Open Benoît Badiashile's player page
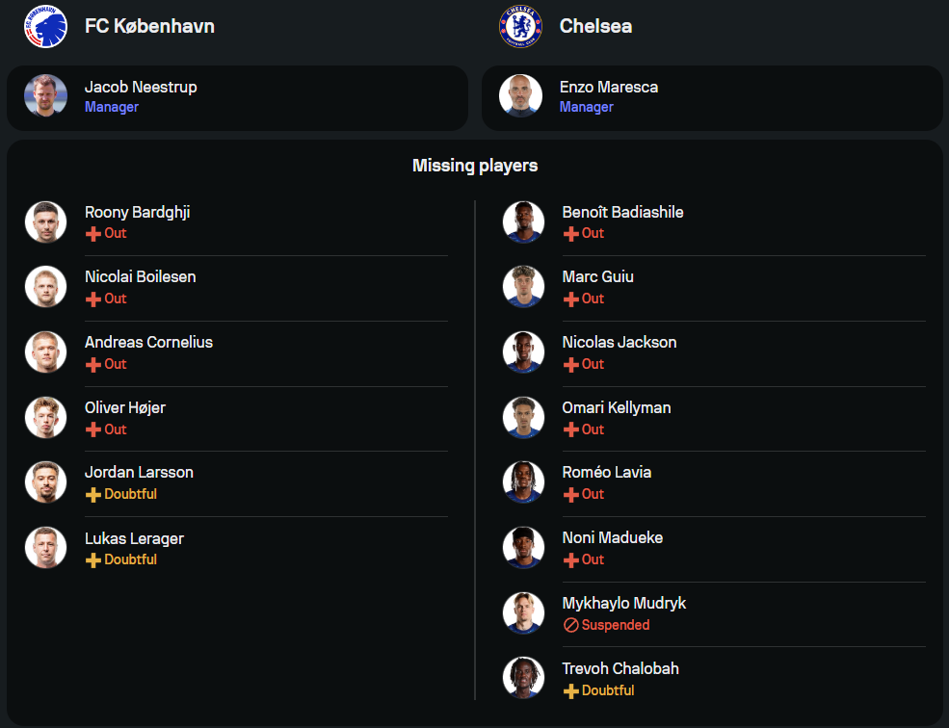949x728 pixels. pos(622,212)
